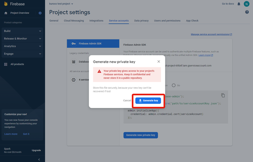Click Generate new private key button
253x162 pixels.
point(141,135)
